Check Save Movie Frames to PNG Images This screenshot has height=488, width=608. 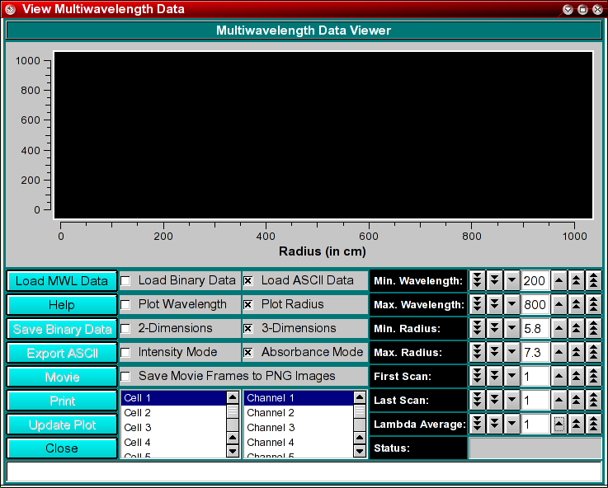point(126,376)
